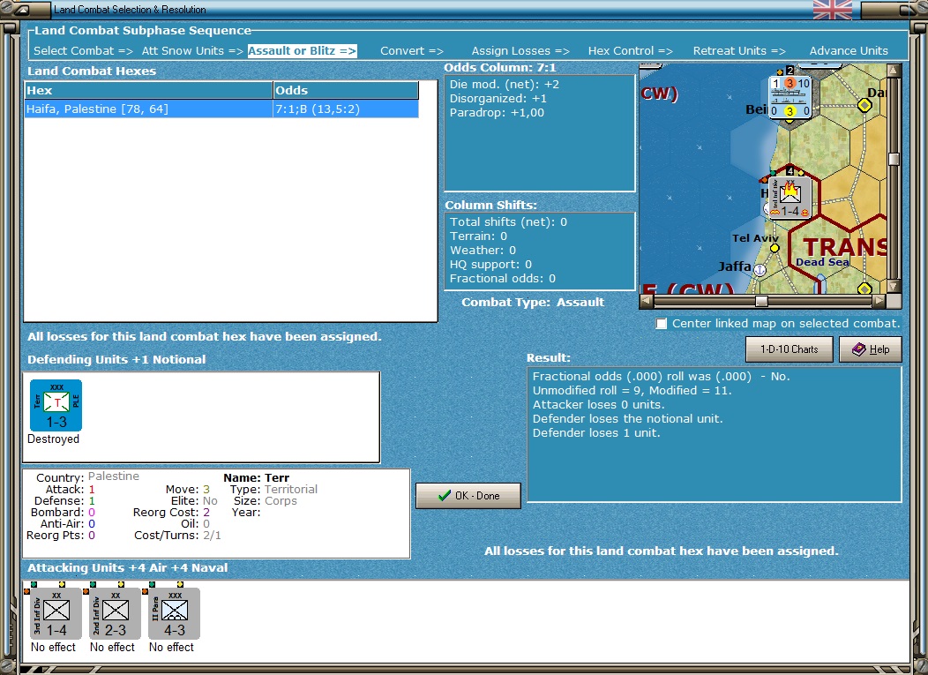Viewport: 928px width, 675px height.
Task: Click the Jaffa port anchor icon on map
Action: tap(760, 270)
